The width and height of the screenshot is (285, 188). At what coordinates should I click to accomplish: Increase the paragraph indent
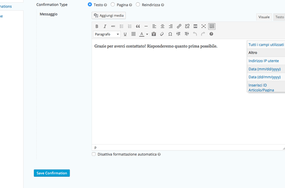[x=187, y=34]
